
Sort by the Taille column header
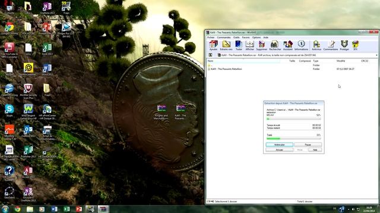tap(292, 61)
